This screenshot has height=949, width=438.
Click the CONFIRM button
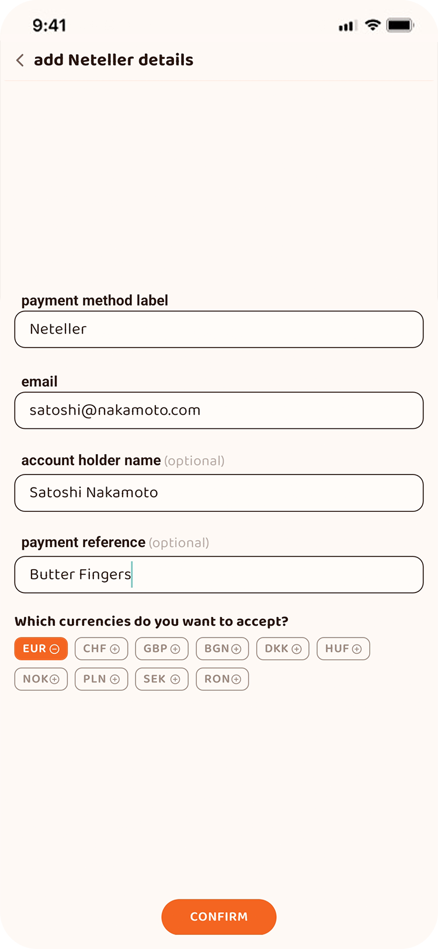219,917
